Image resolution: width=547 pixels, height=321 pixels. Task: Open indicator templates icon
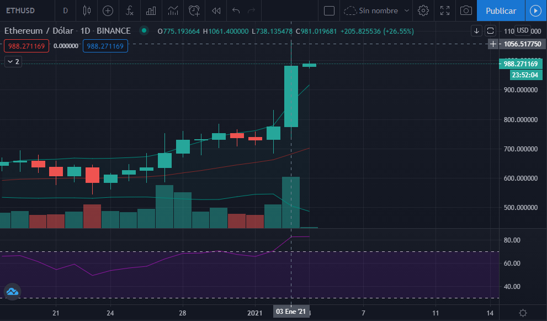click(173, 10)
